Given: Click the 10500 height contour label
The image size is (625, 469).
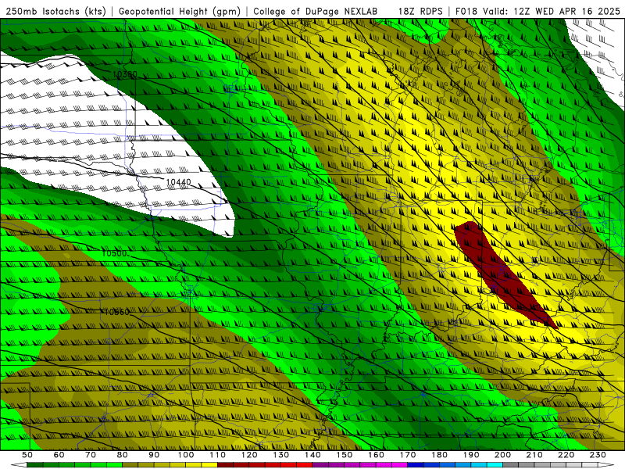Looking at the screenshot, I should [114, 253].
